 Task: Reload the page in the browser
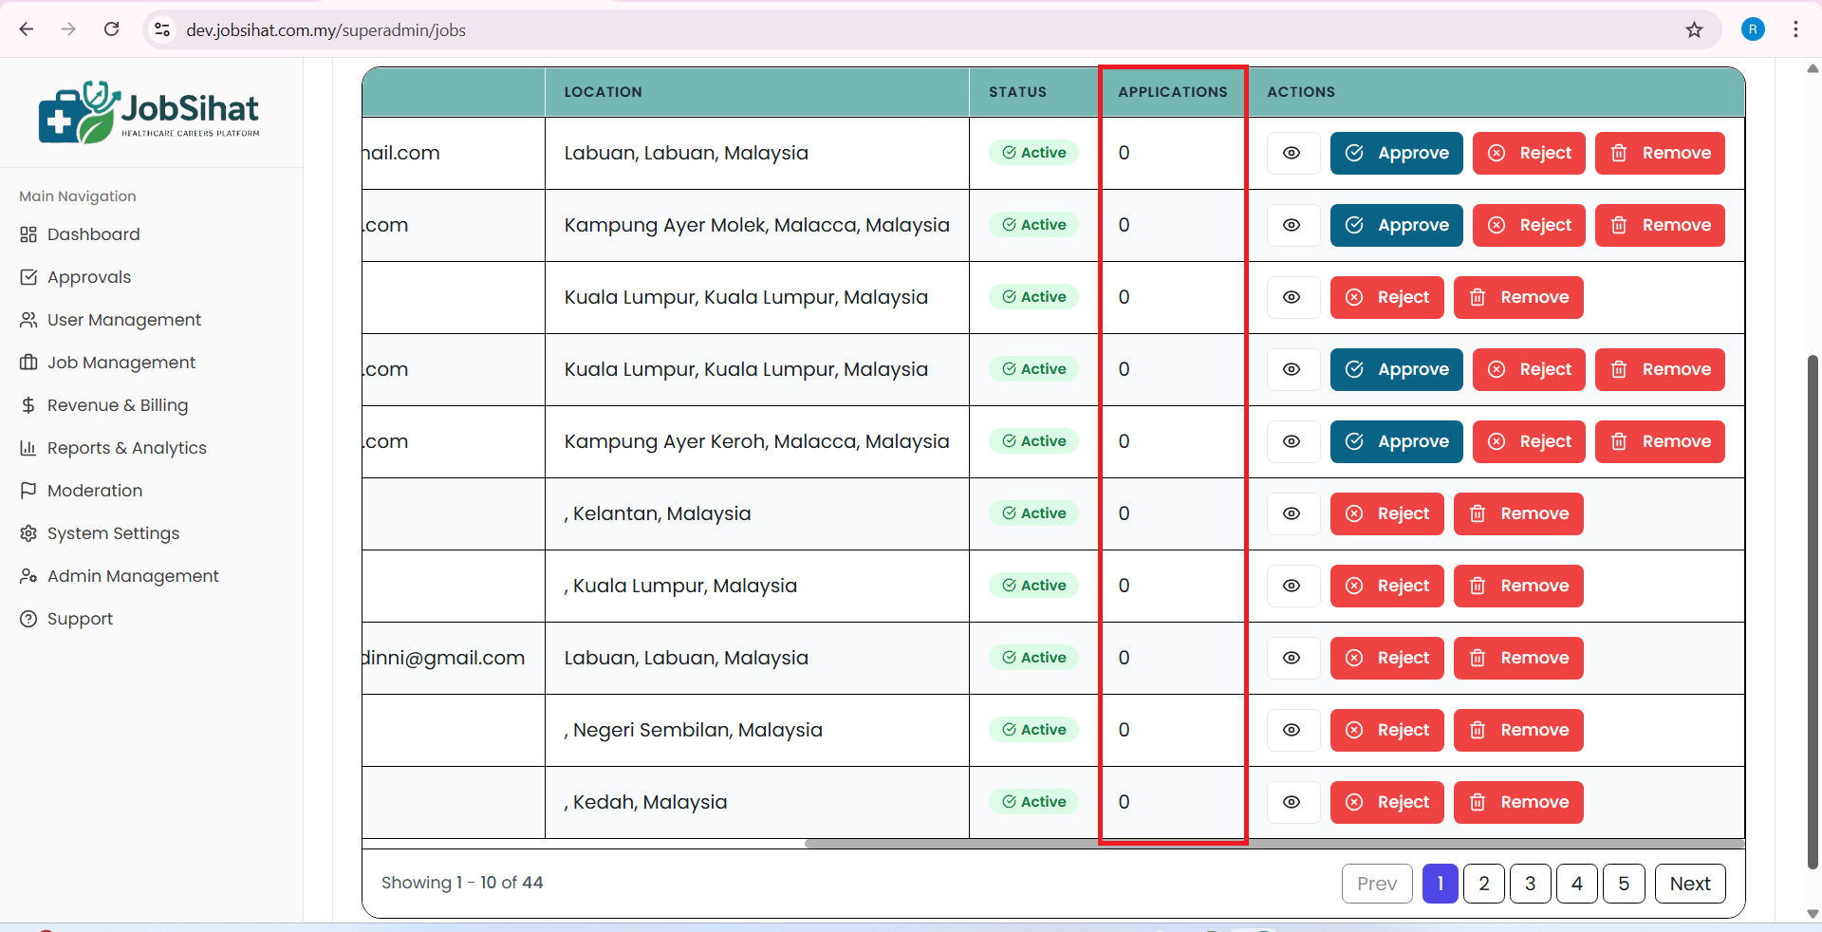point(111,29)
